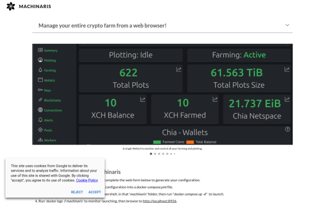Screen dimensions: 325x203
Task: Open the Cookie Policy link
Action: click(x=87, y=180)
